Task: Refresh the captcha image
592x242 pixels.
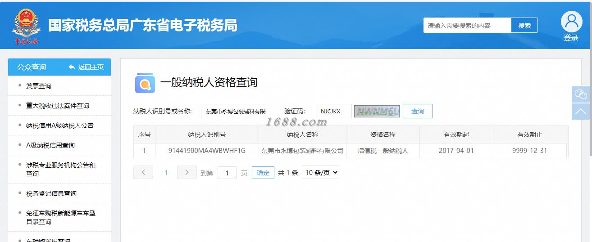Action: click(x=377, y=111)
